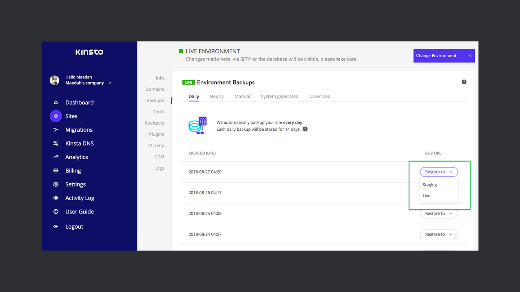Image resolution: width=520 pixels, height=292 pixels.
Task: Open Kinsta DNS page
Action: tap(79, 143)
